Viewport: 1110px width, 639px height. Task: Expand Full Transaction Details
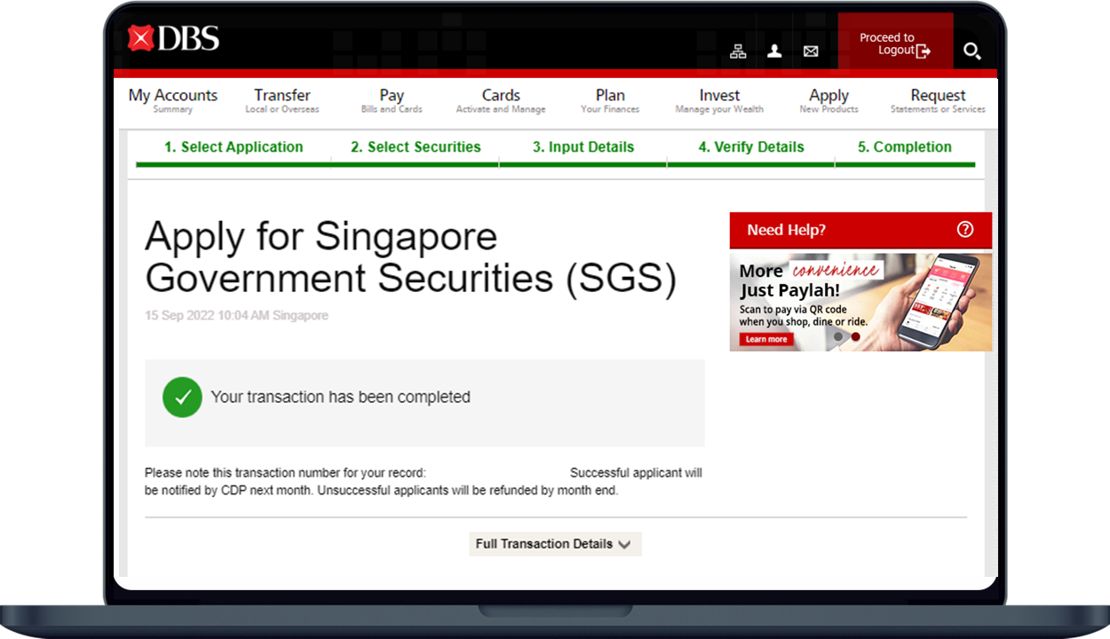[554, 544]
